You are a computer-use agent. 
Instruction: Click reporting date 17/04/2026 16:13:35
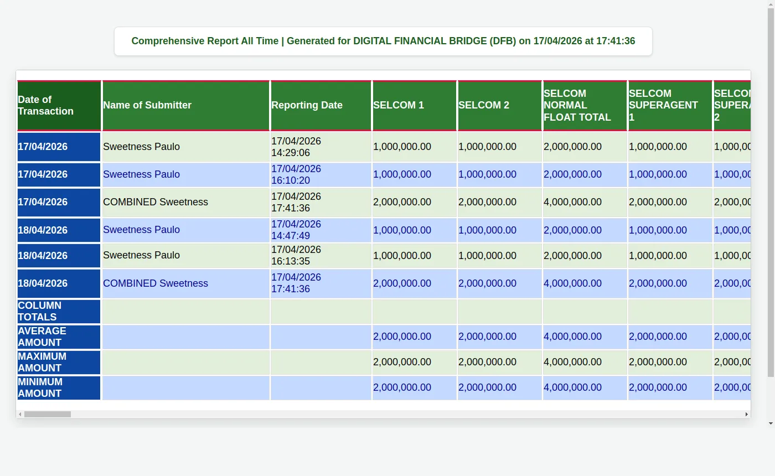pyautogui.click(x=296, y=255)
